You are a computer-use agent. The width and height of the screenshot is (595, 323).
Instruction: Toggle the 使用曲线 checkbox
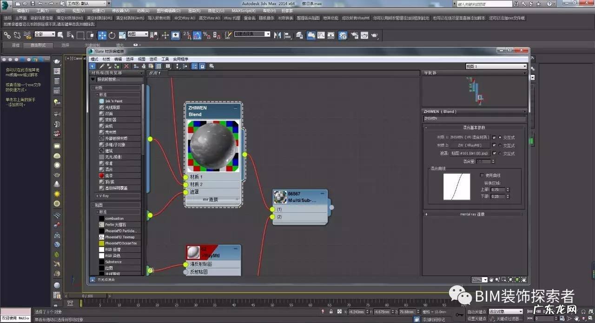point(482,175)
